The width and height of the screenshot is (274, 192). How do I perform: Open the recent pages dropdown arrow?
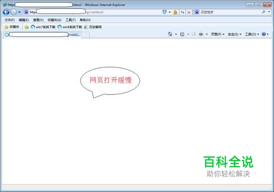click(x=19, y=12)
